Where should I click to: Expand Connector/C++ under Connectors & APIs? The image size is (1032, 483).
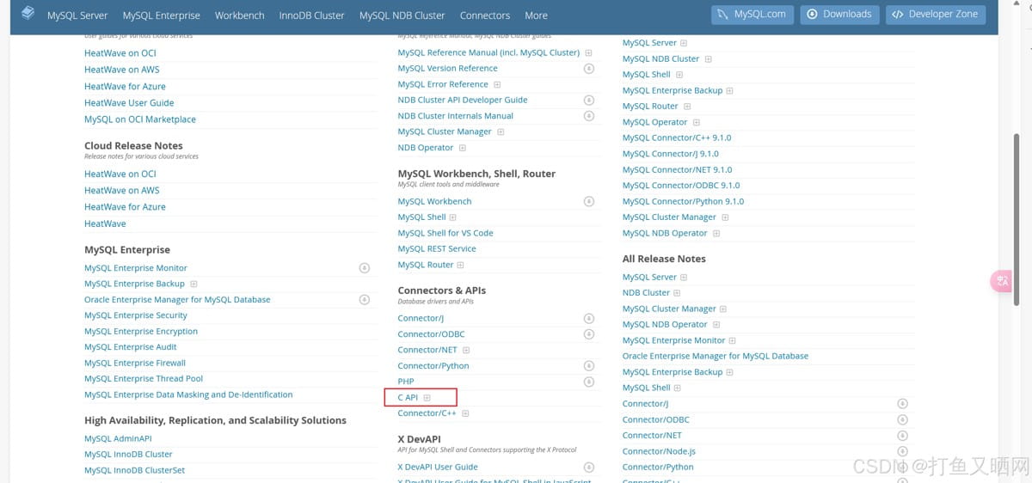[x=465, y=413]
